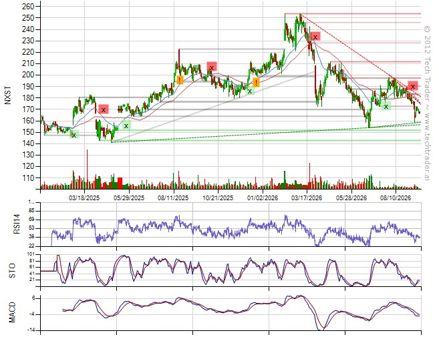Select the RSI14 indicator label
Viewport: 439px width, 343px height.
17,224
